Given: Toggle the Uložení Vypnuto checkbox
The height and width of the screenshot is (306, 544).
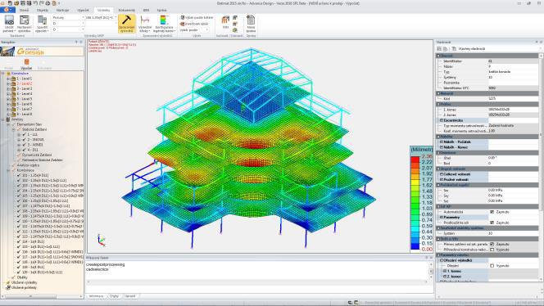Looking at the screenshot, I should [492, 265].
